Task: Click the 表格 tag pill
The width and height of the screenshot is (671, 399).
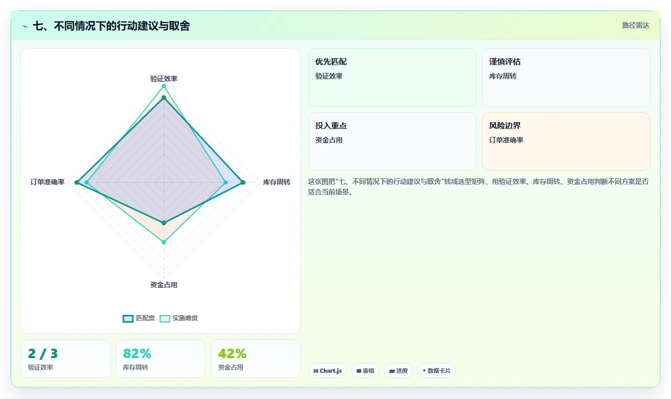Action: tap(365, 371)
